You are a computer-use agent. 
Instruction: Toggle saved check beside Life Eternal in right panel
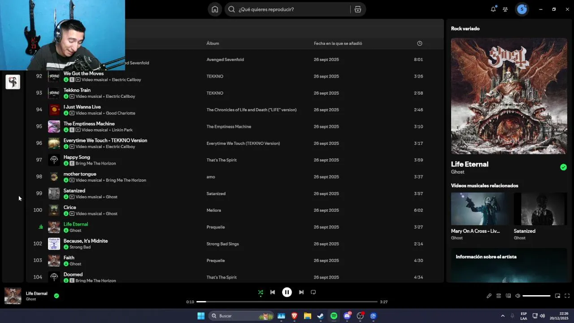(563, 167)
